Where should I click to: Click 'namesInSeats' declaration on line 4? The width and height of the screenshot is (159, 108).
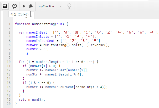click(38, 37)
